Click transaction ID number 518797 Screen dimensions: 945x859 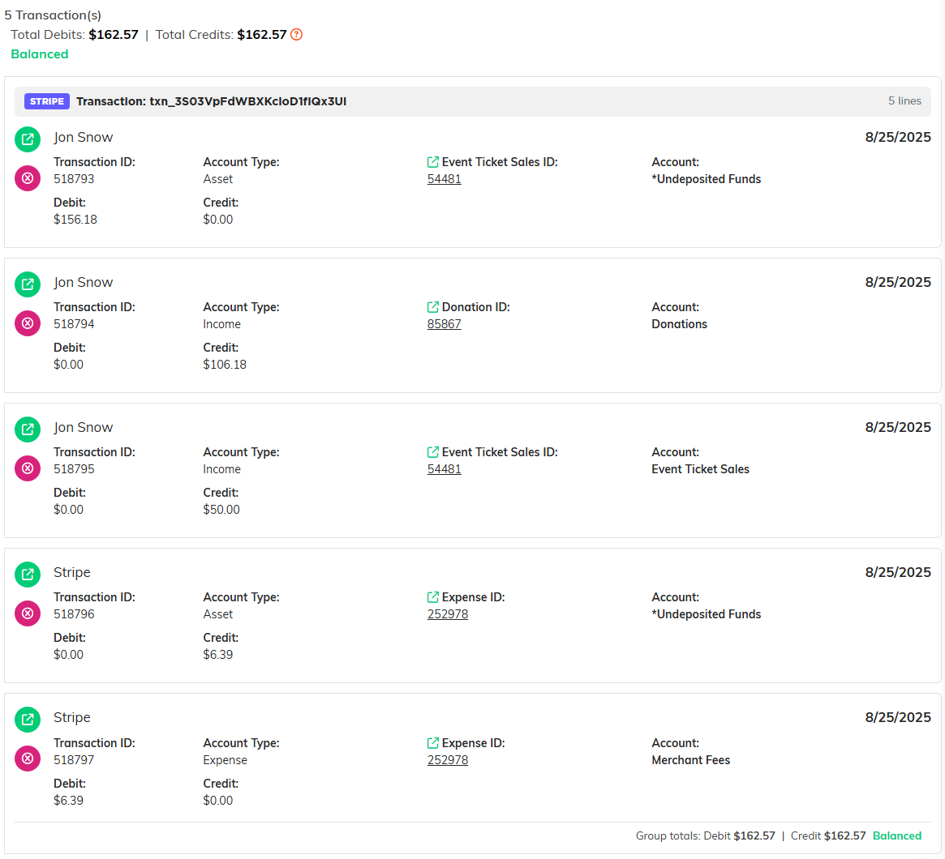[x=74, y=759]
